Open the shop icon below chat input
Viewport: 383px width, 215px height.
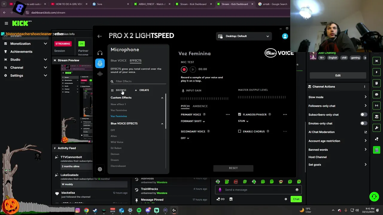(231, 199)
